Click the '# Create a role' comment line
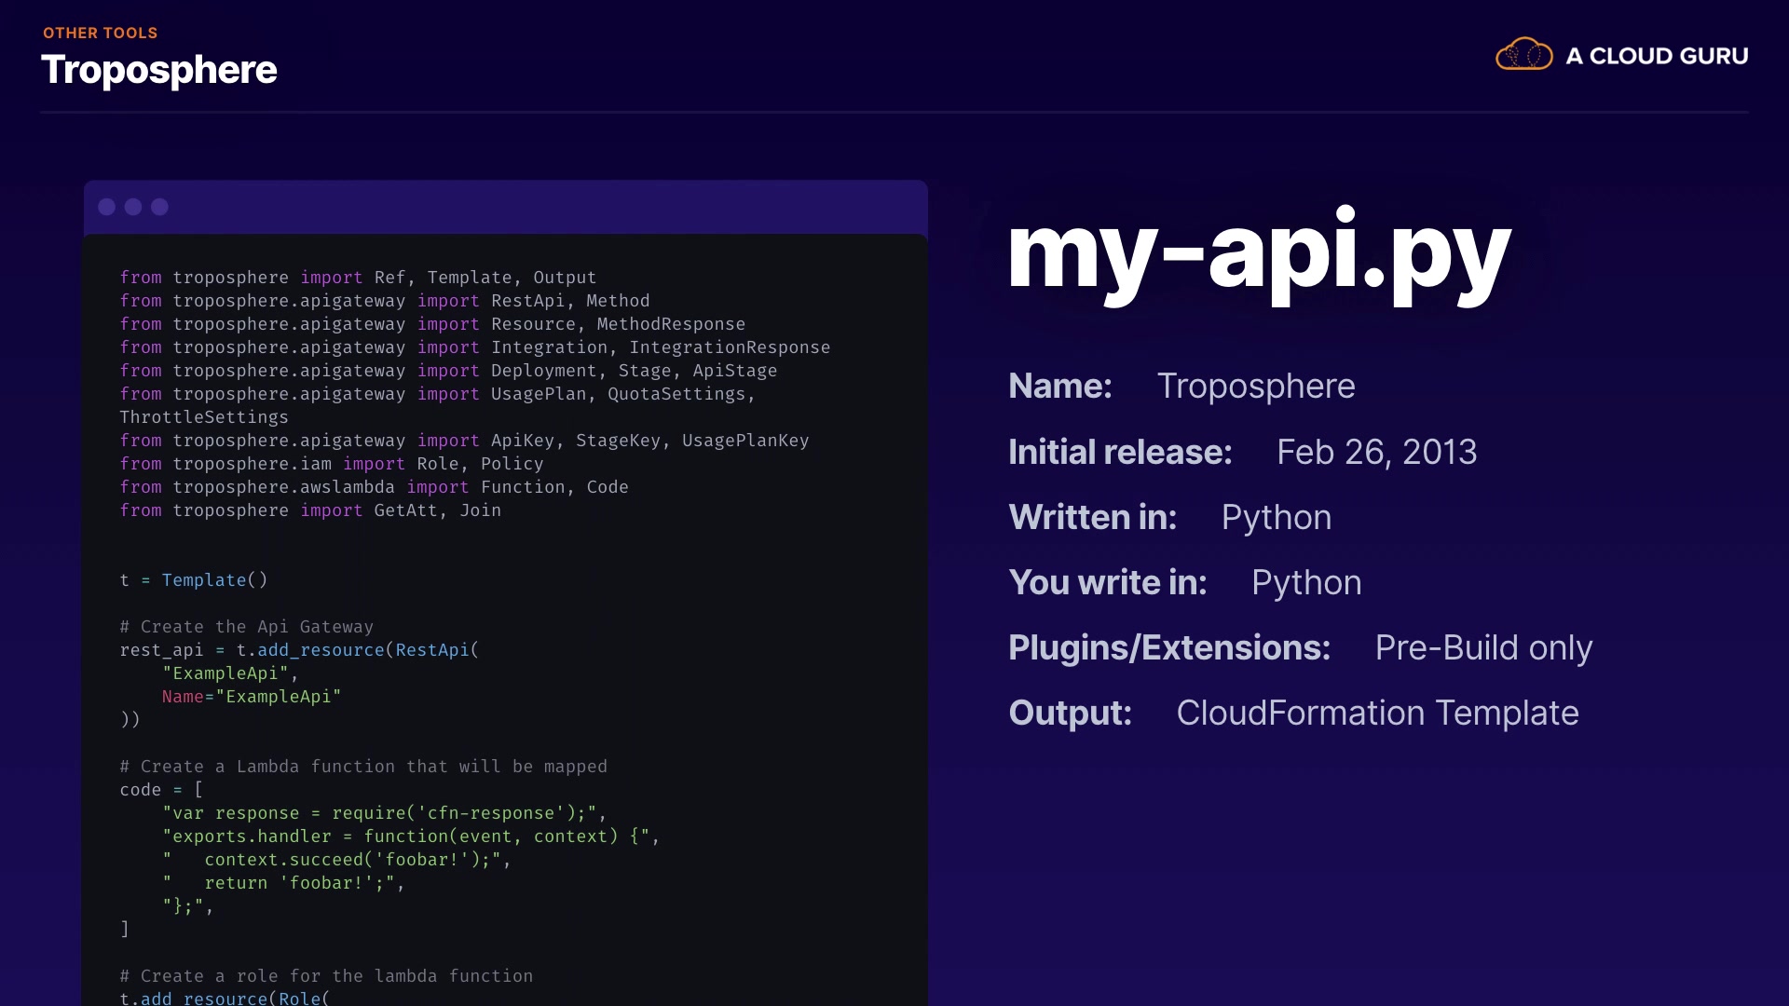The width and height of the screenshot is (1789, 1006). pyautogui.click(x=326, y=975)
